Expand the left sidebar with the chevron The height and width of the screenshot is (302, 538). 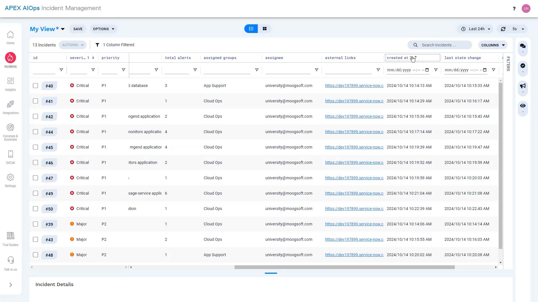(x=11, y=285)
